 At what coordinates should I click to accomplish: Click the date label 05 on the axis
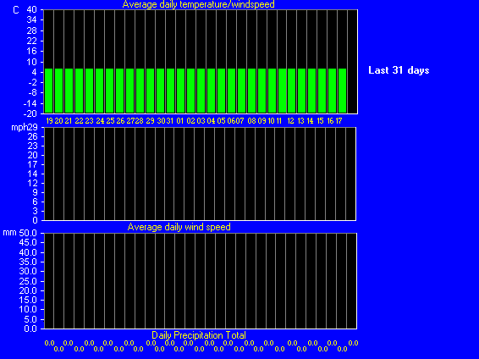221,121
